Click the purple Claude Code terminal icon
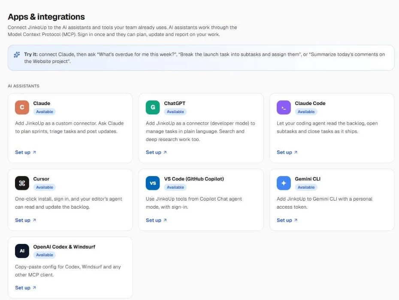The image size is (399, 300). tap(284, 107)
